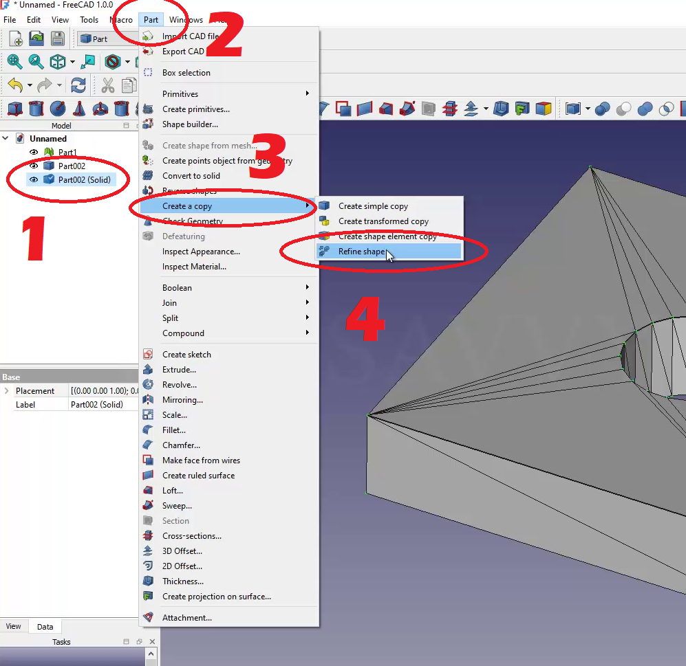The height and width of the screenshot is (666, 686).
Task: Select the Sphere primitive tool
Action: (58, 109)
